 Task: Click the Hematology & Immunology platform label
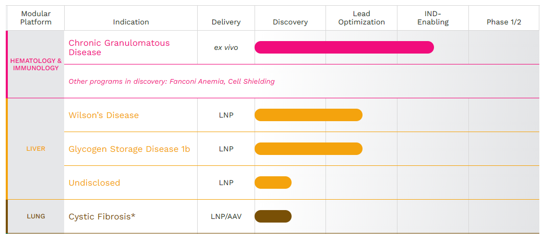(x=36, y=64)
